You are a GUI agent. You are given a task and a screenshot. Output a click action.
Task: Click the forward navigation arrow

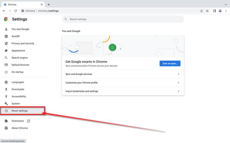tap(10, 11)
